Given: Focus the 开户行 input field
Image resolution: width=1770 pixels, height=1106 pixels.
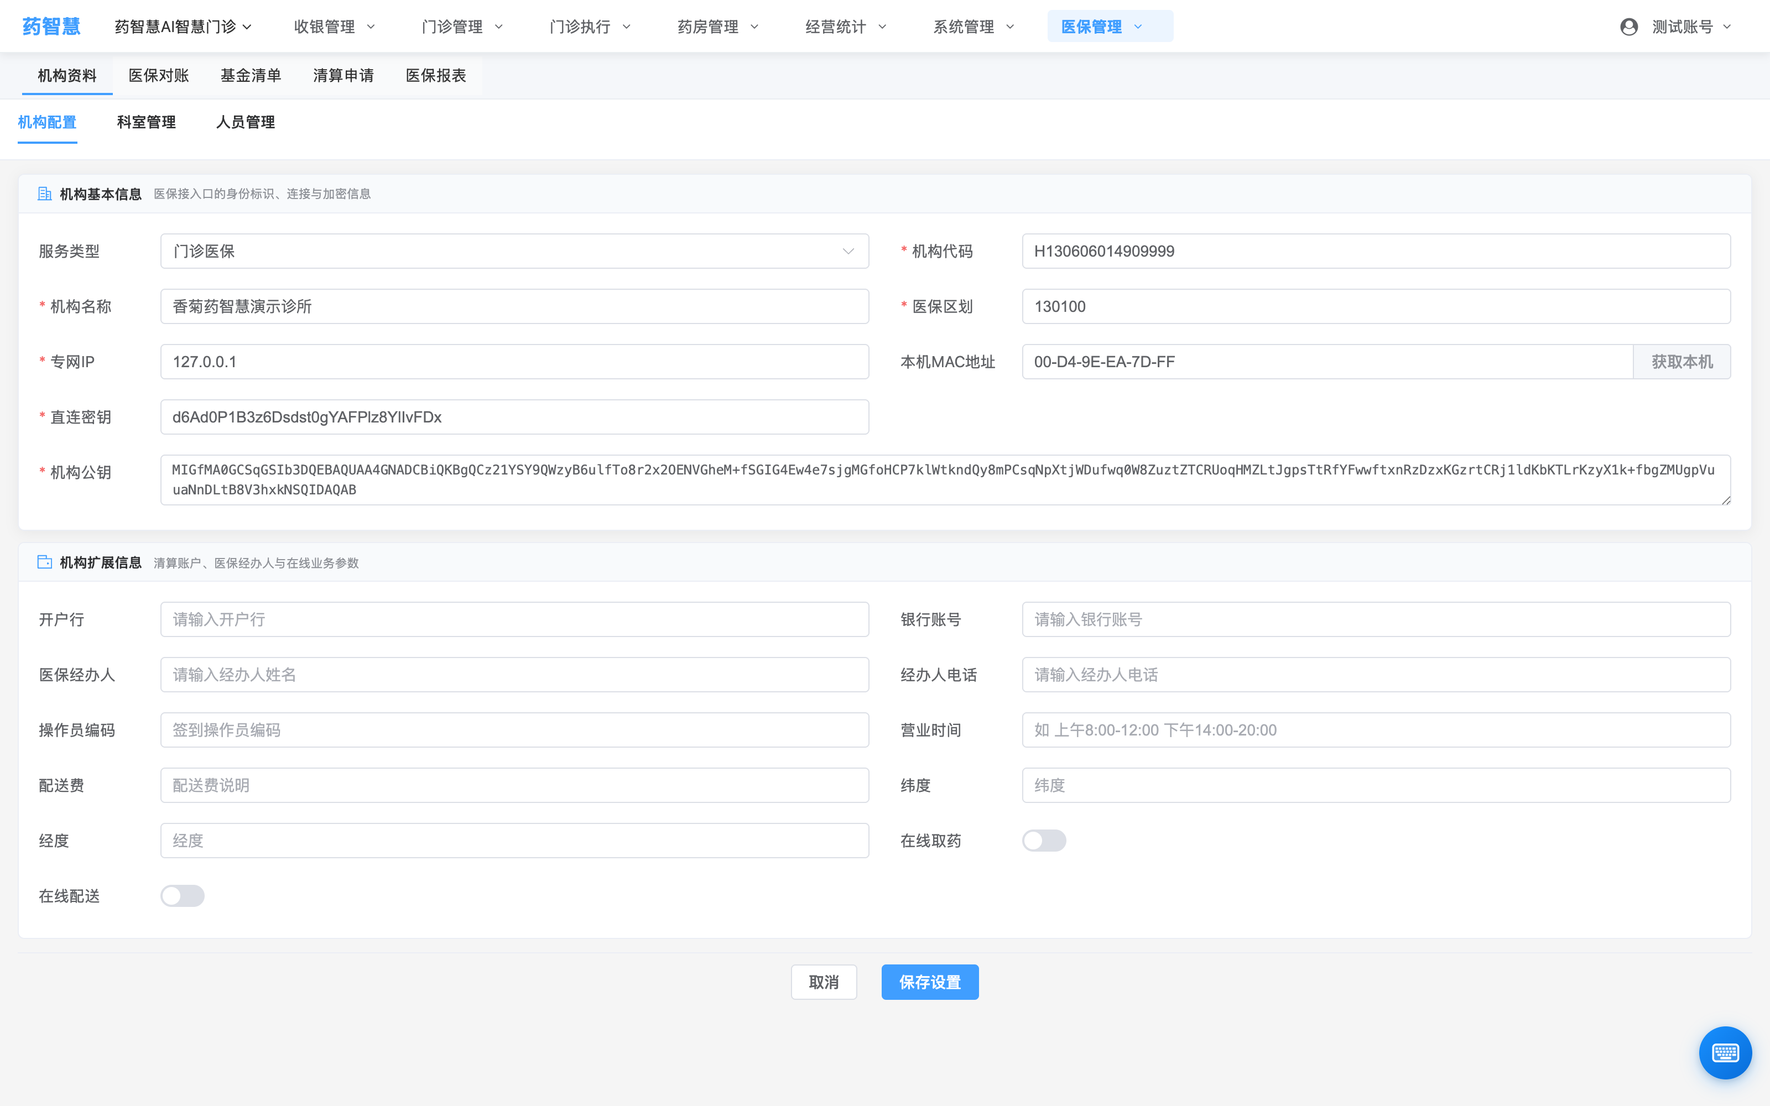Looking at the screenshot, I should coord(514,619).
